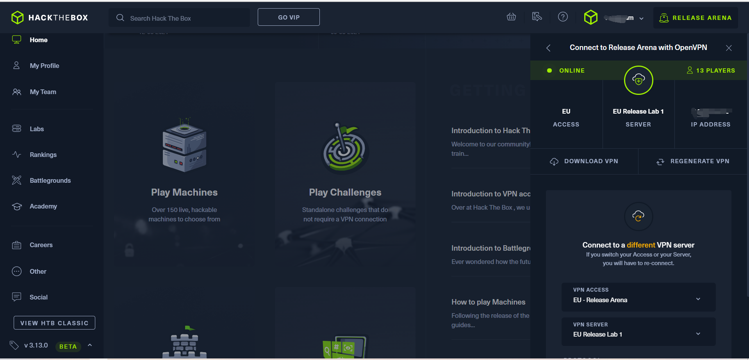Click the Home monitor icon

(17, 39)
